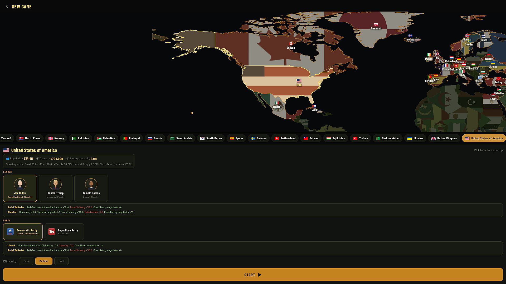This screenshot has height=284, width=506.
Task: Select the USA flag marker on the map
Action: click(299, 81)
